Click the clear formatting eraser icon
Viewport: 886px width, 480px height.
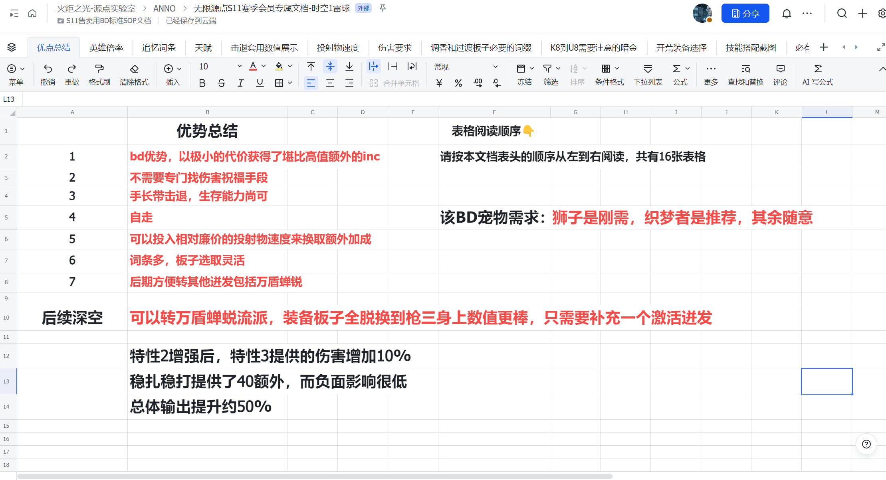pos(134,69)
